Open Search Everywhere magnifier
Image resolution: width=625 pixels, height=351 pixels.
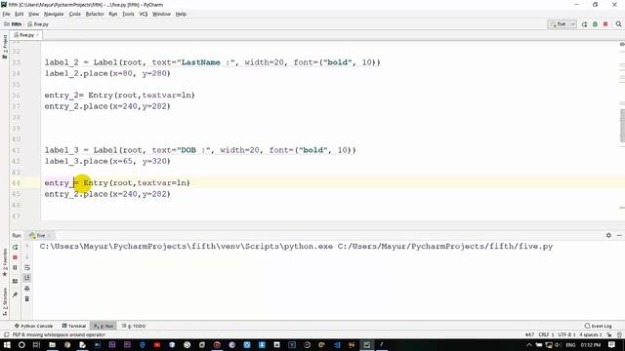pos(618,24)
